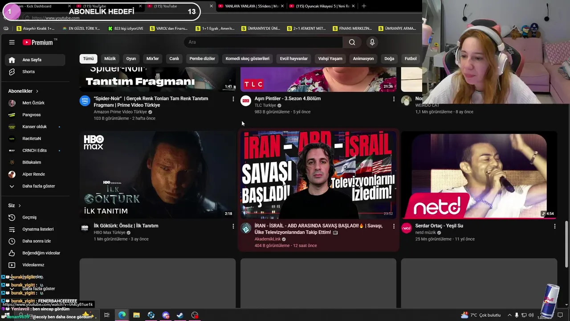Click the search magnifier button

pyautogui.click(x=352, y=42)
